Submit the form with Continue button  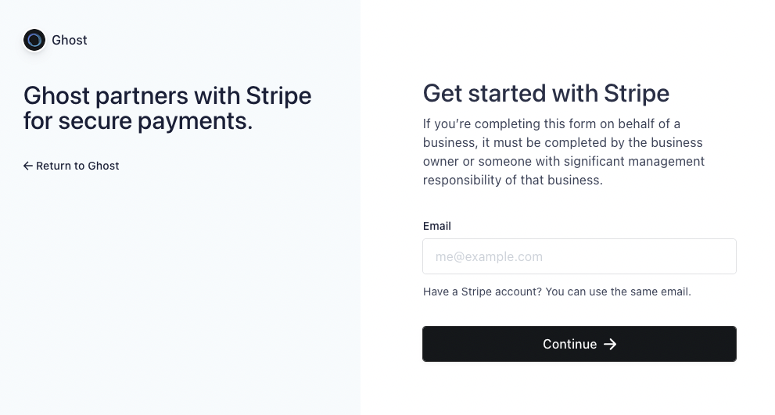click(579, 344)
